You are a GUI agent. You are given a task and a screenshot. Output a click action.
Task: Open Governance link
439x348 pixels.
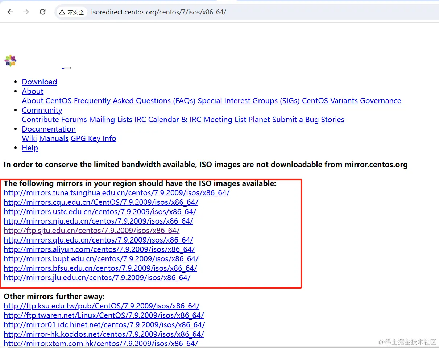pyautogui.click(x=381, y=101)
